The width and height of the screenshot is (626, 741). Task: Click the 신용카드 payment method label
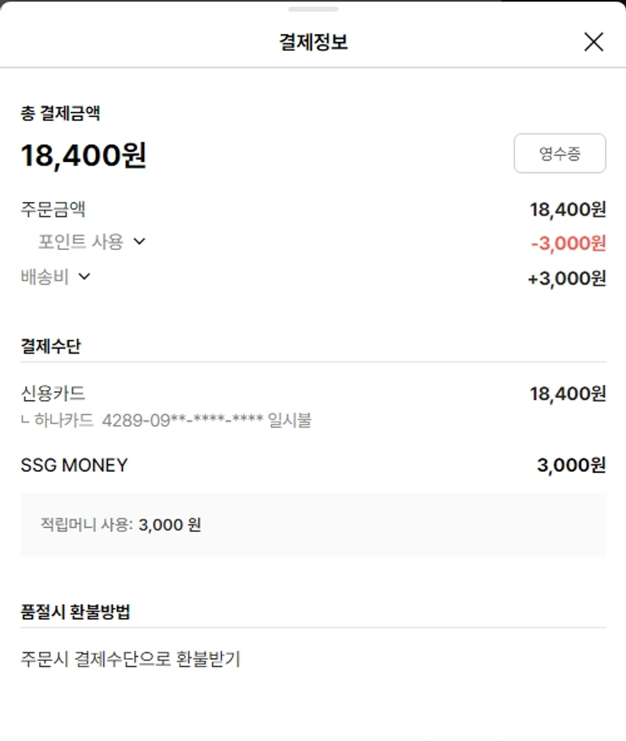click(x=53, y=393)
